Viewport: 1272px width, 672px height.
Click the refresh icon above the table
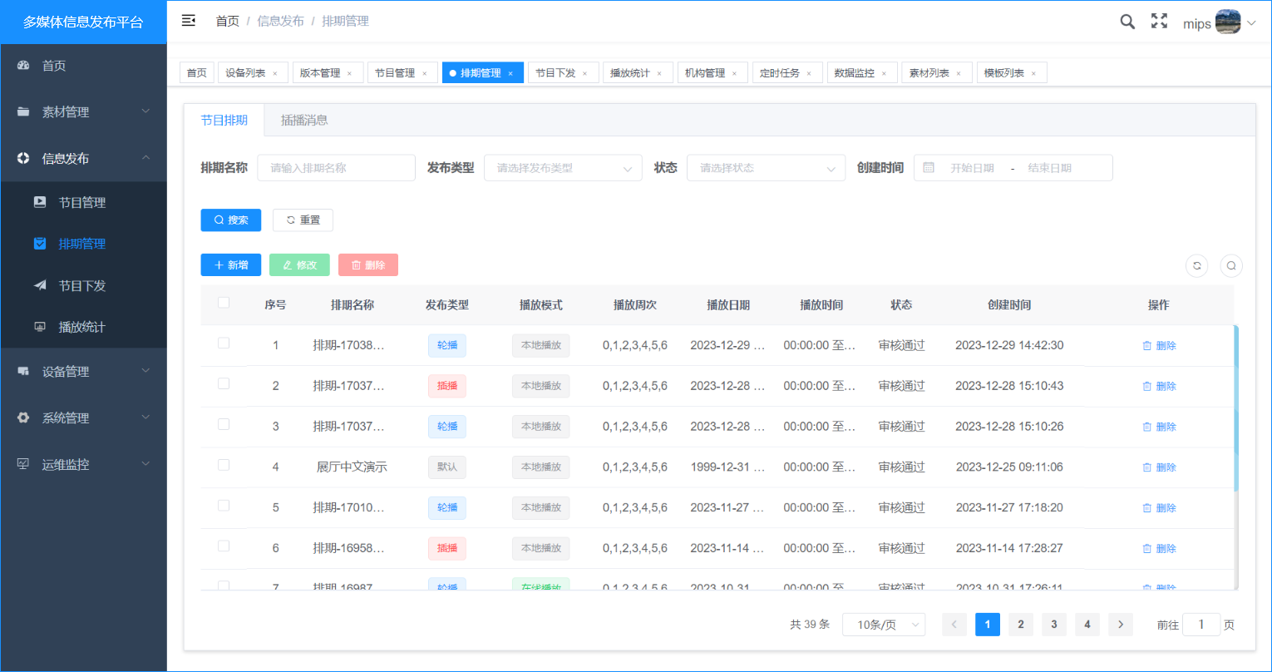1196,264
